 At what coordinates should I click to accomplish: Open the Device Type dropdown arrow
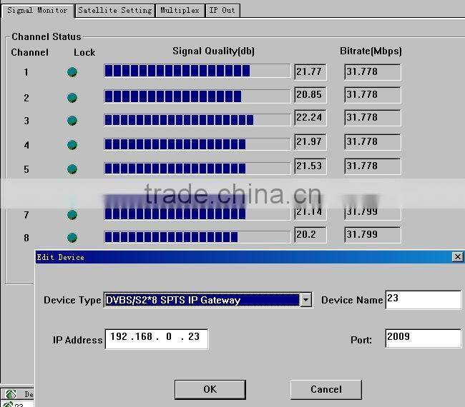click(305, 300)
